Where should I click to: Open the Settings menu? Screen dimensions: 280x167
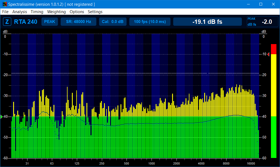(x=95, y=12)
